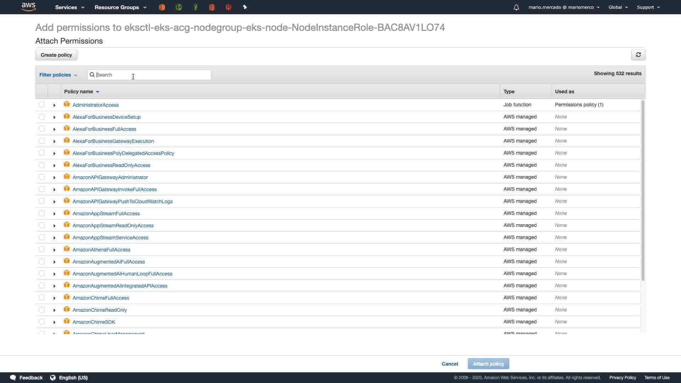Check the AdministratorAccess policy checkbox

pos(42,105)
